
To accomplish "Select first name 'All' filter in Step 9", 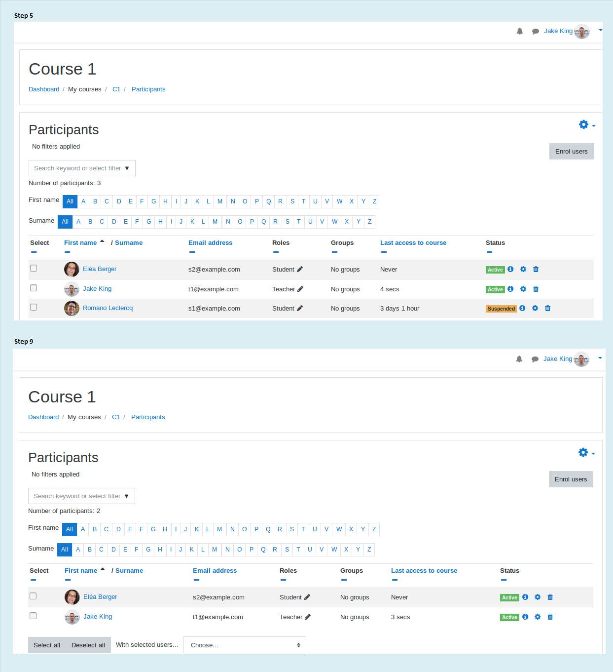I will [70, 529].
